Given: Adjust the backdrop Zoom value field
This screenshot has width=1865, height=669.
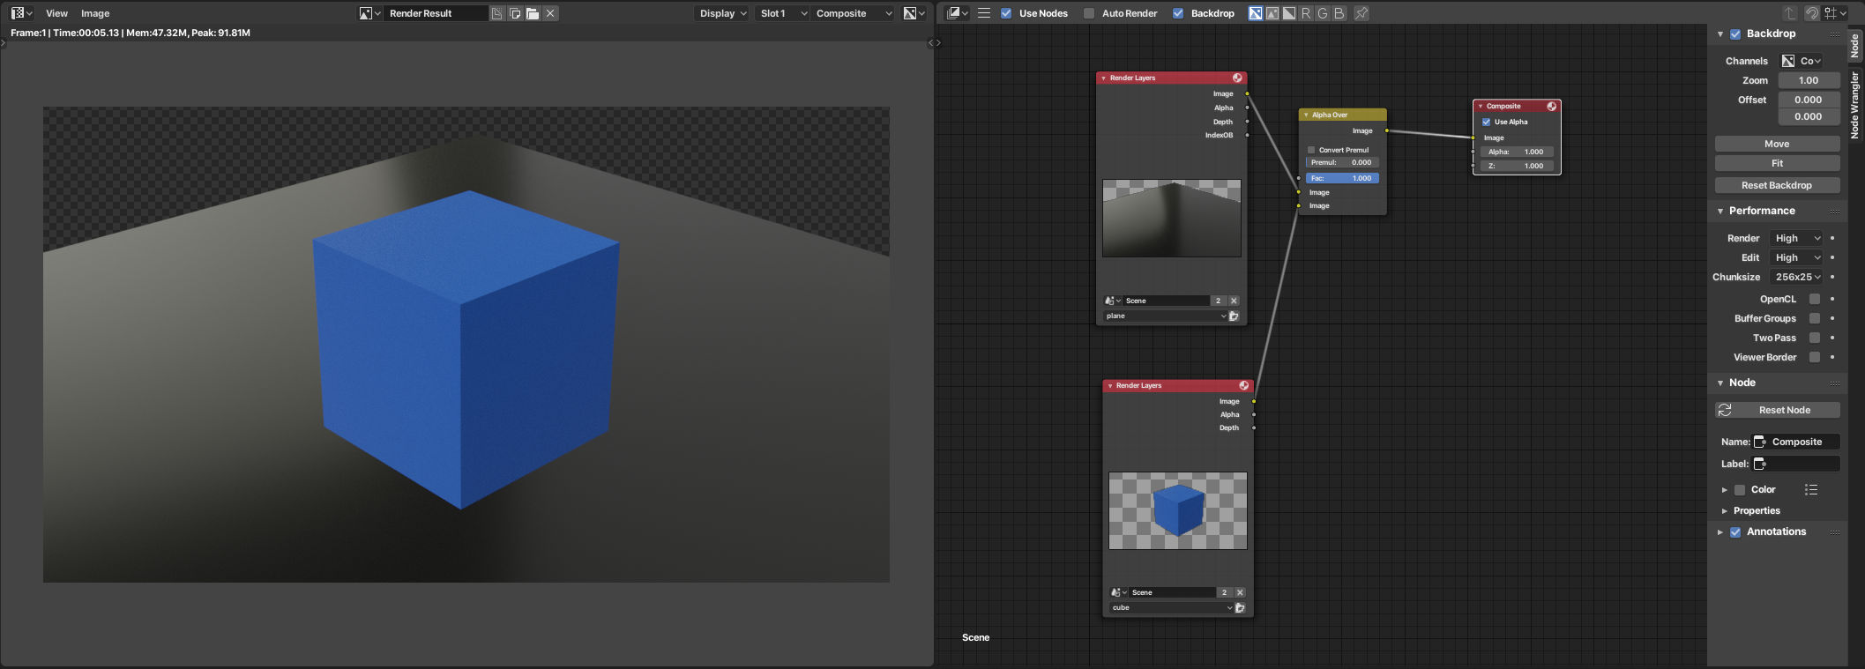Looking at the screenshot, I should click(1809, 80).
